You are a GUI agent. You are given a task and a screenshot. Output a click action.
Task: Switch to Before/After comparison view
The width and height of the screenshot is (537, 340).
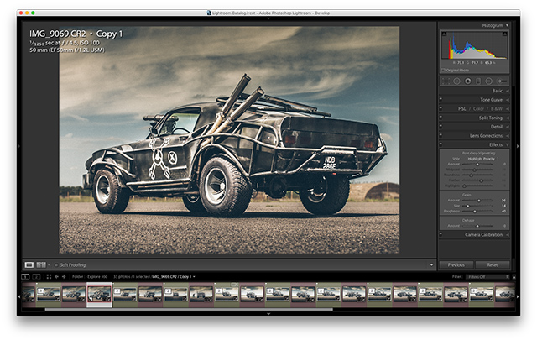click(40, 264)
